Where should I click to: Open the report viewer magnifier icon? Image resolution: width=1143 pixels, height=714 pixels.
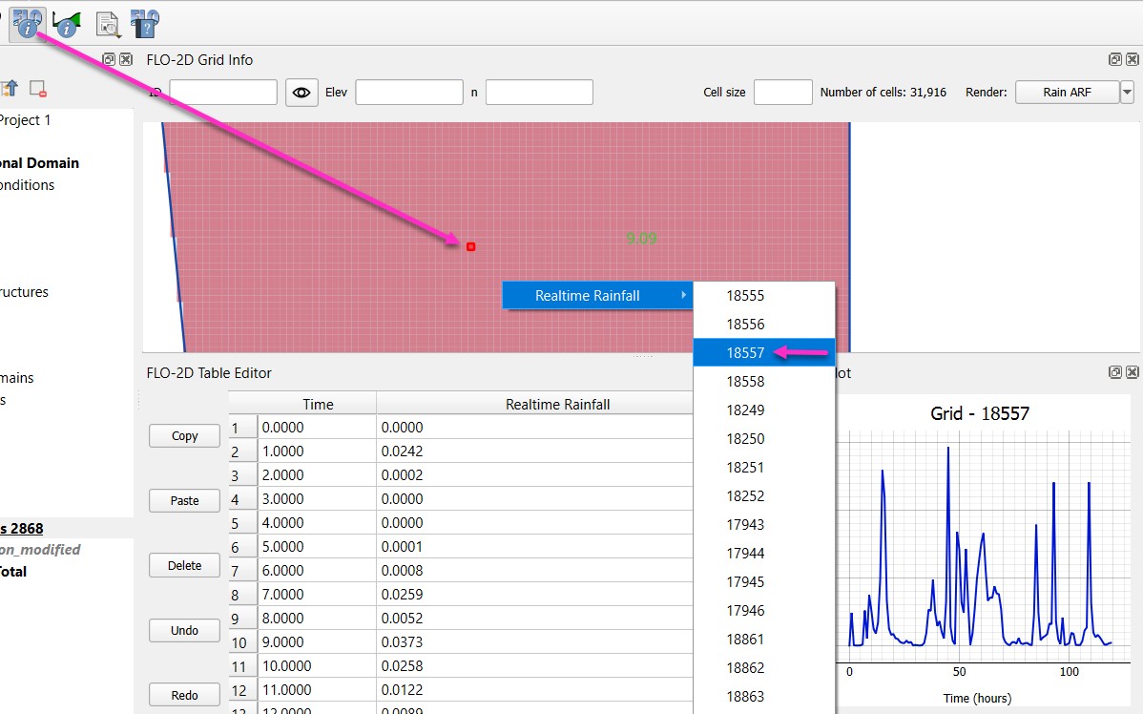pos(108,22)
